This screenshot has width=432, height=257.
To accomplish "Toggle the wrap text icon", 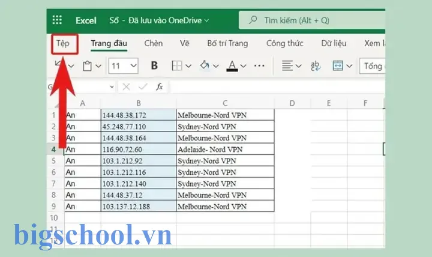I will [316, 66].
